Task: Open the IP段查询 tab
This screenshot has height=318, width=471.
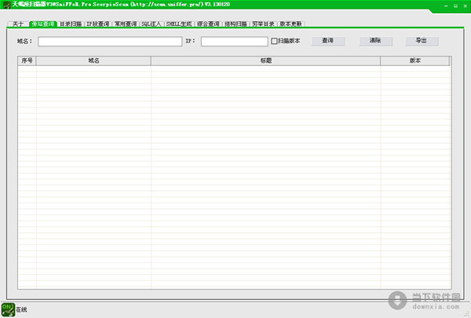Action: 97,24
